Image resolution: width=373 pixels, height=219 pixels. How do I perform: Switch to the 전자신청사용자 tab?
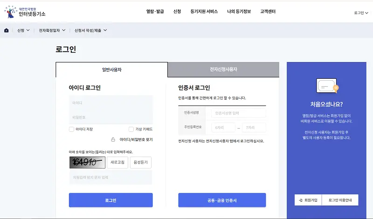223,69
